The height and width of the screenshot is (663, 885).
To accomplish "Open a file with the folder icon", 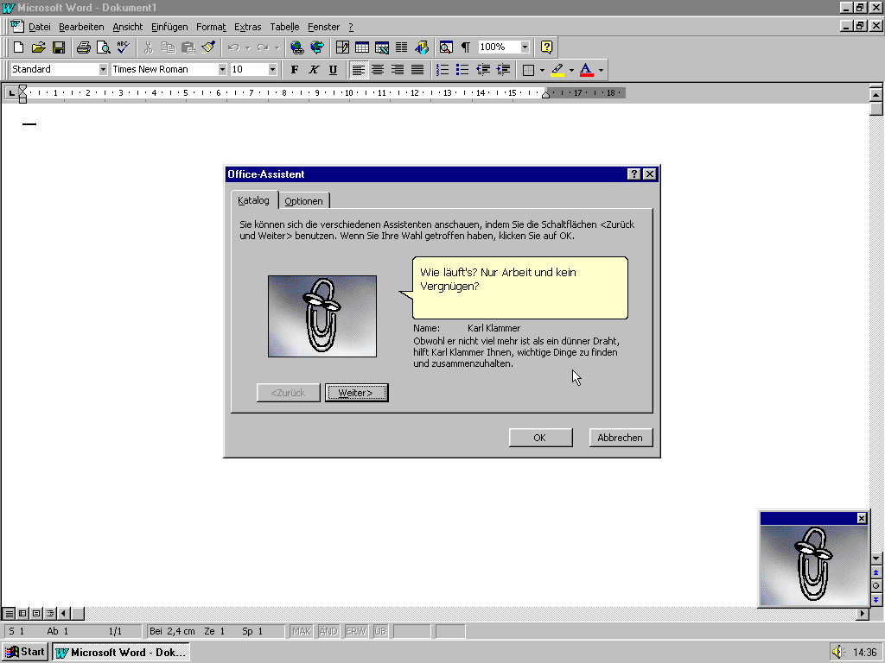I will point(38,47).
